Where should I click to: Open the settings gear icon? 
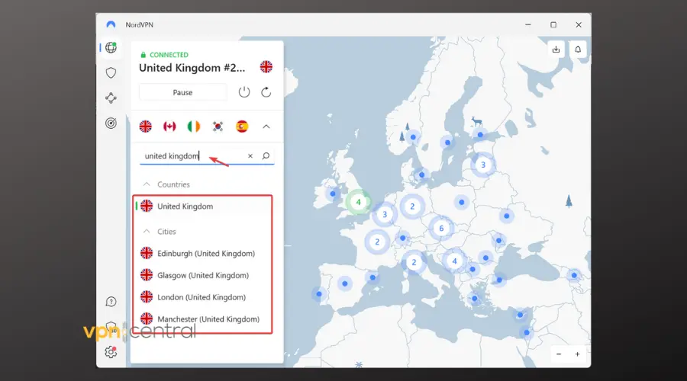pyautogui.click(x=111, y=352)
